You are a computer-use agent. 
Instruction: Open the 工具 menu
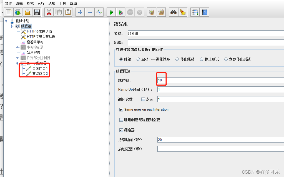[x=63, y=3]
